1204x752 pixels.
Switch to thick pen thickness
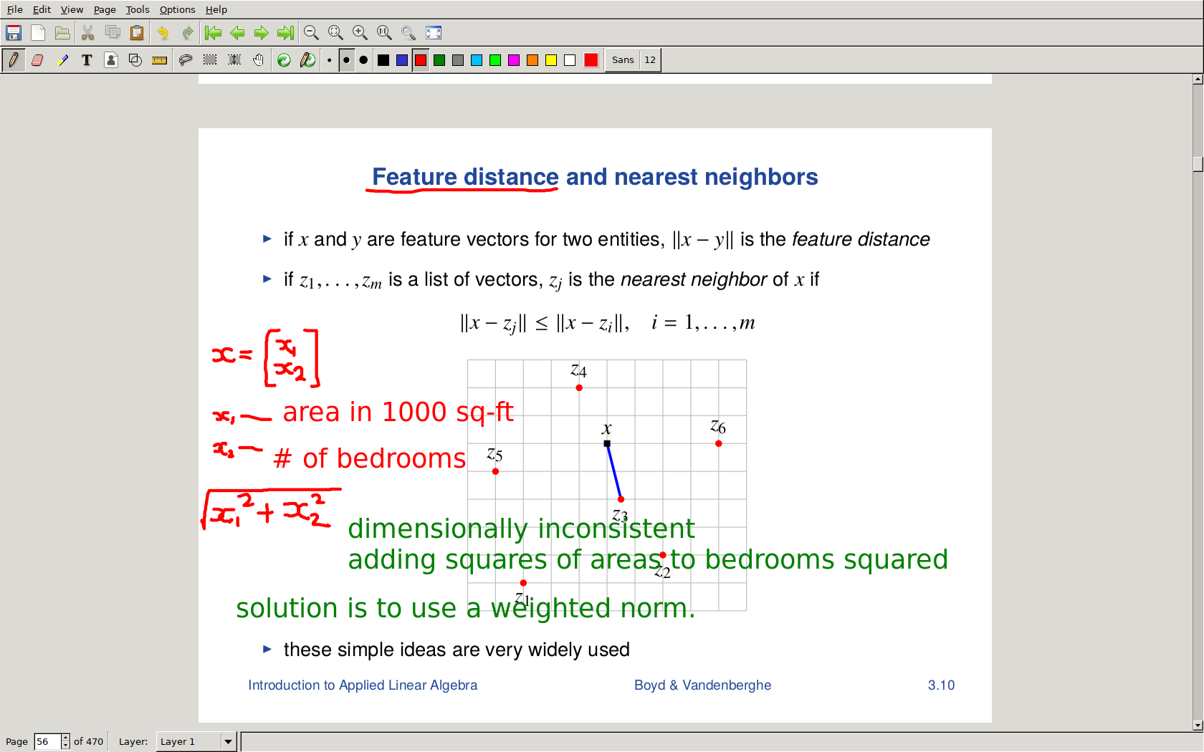(x=364, y=60)
